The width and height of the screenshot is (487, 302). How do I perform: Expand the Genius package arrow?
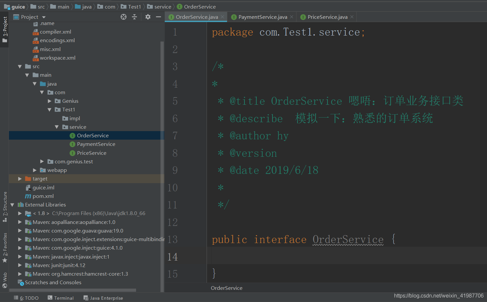[x=49, y=101]
